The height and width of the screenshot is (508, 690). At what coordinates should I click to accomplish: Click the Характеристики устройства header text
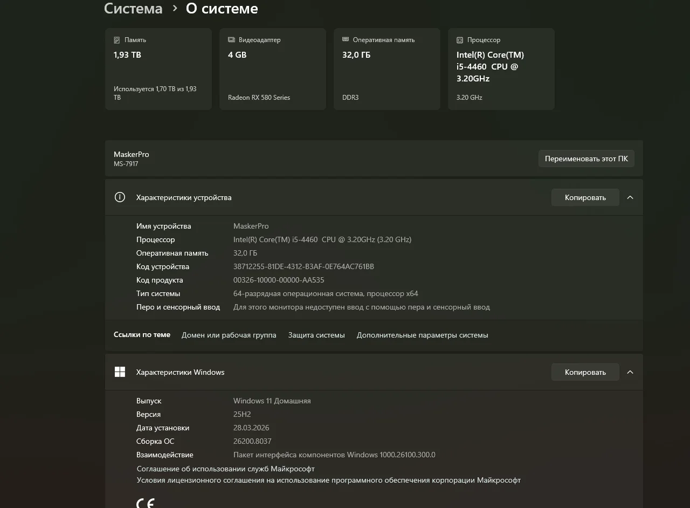click(x=184, y=197)
